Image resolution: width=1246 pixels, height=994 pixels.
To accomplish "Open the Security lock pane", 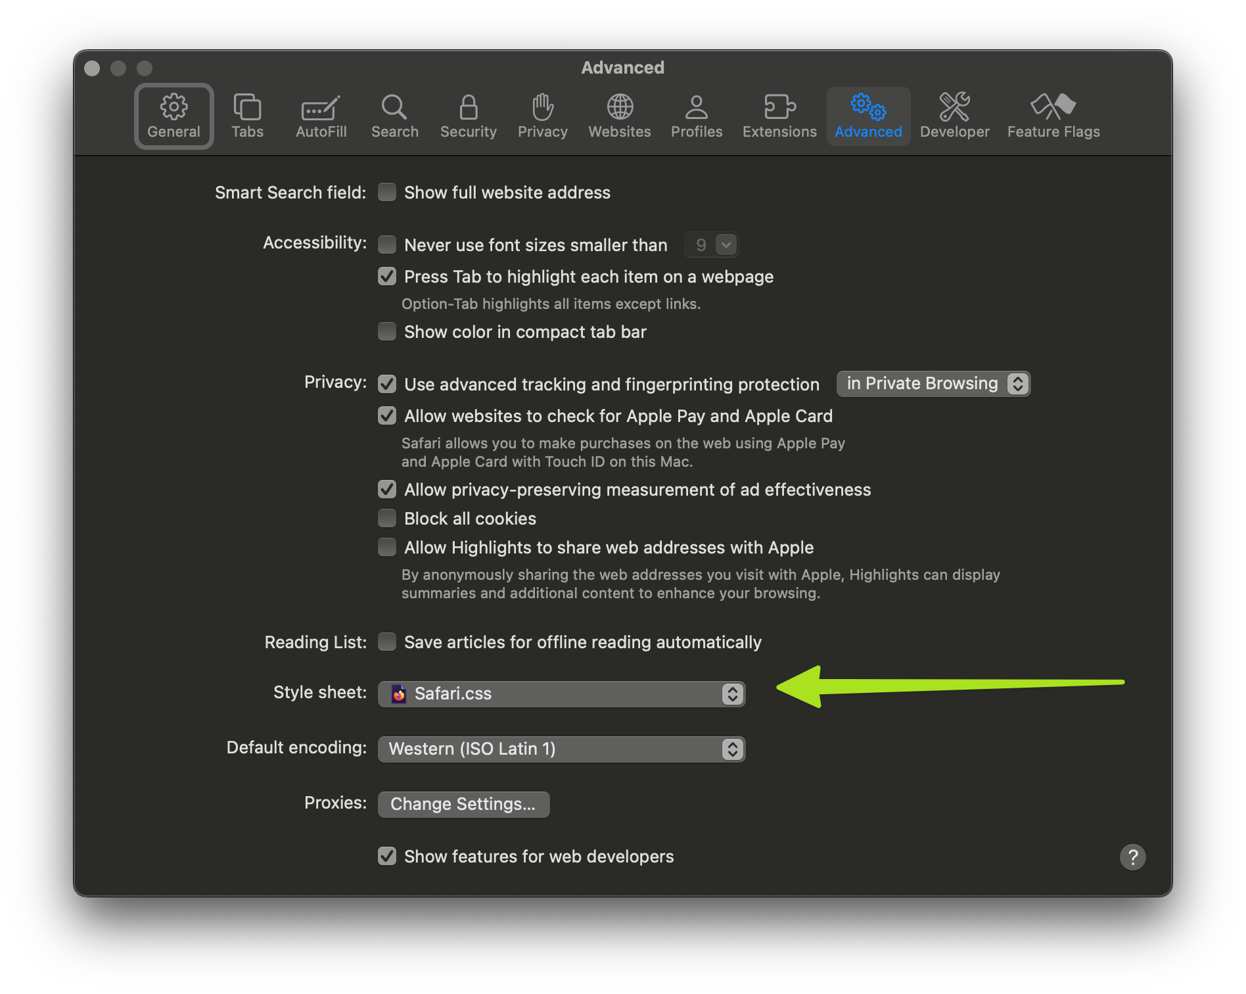I will (x=468, y=116).
